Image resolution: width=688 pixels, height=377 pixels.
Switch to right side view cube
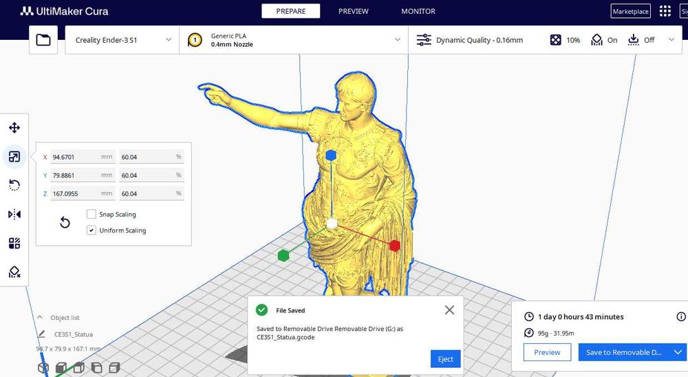[x=114, y=367]
